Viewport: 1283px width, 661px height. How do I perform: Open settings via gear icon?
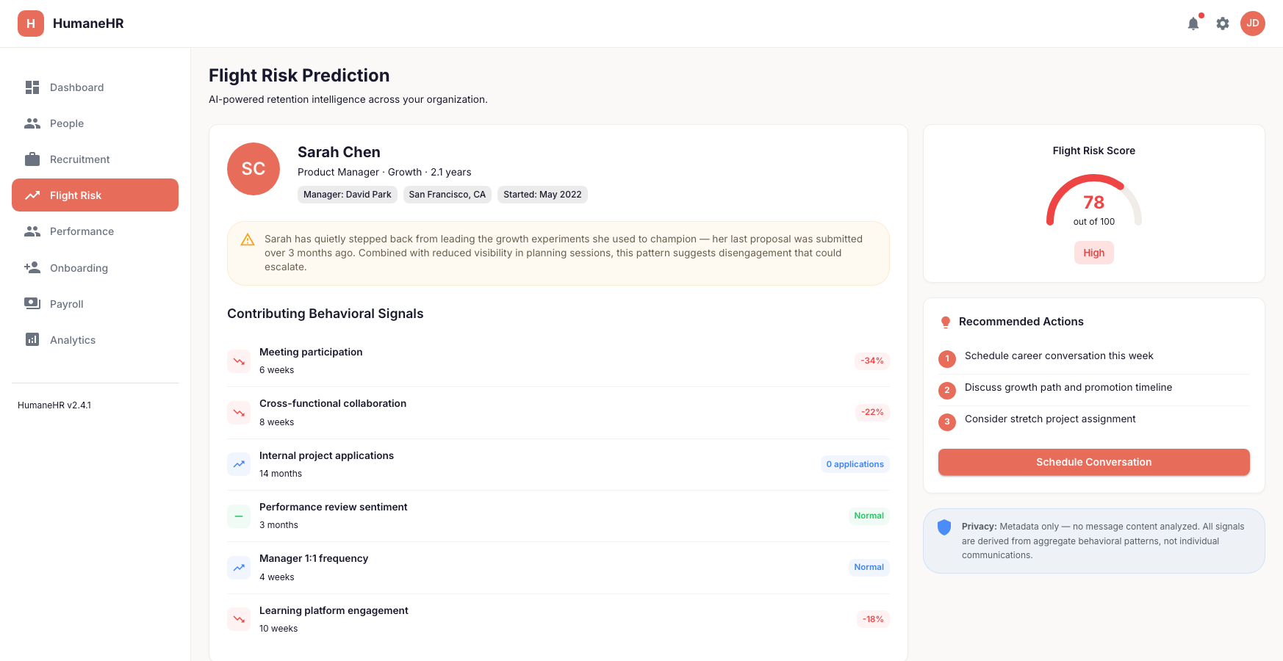1223,24
